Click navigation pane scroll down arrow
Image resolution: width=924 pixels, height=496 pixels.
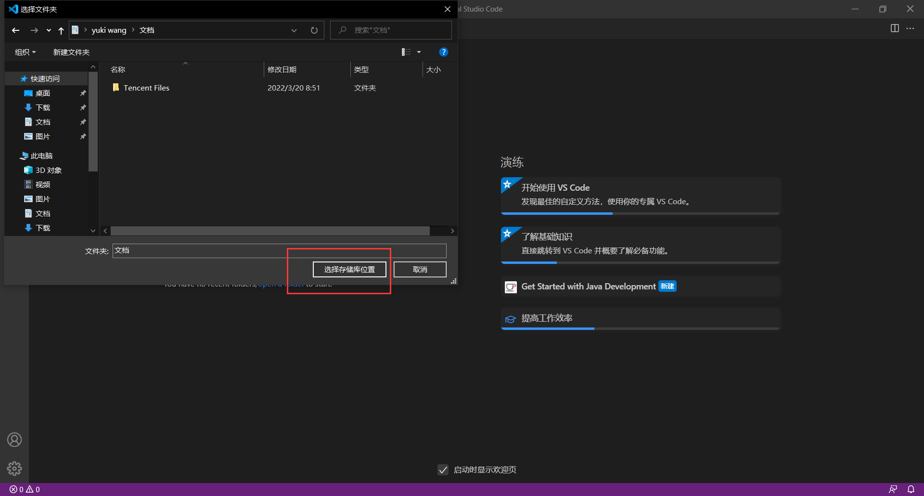coord(93,231)
